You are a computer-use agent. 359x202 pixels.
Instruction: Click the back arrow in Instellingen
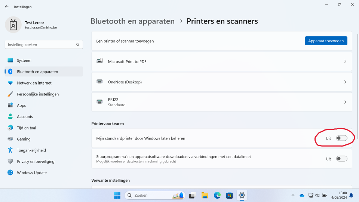[x=7, y=7]
